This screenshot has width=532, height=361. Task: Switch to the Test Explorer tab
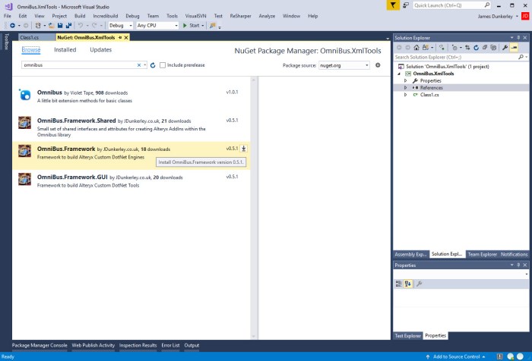coord(408,336)
